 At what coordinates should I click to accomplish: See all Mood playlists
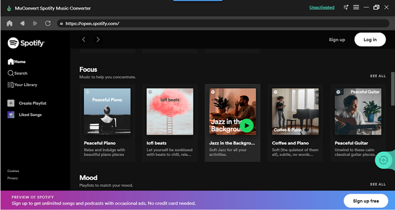pos(378,184)
